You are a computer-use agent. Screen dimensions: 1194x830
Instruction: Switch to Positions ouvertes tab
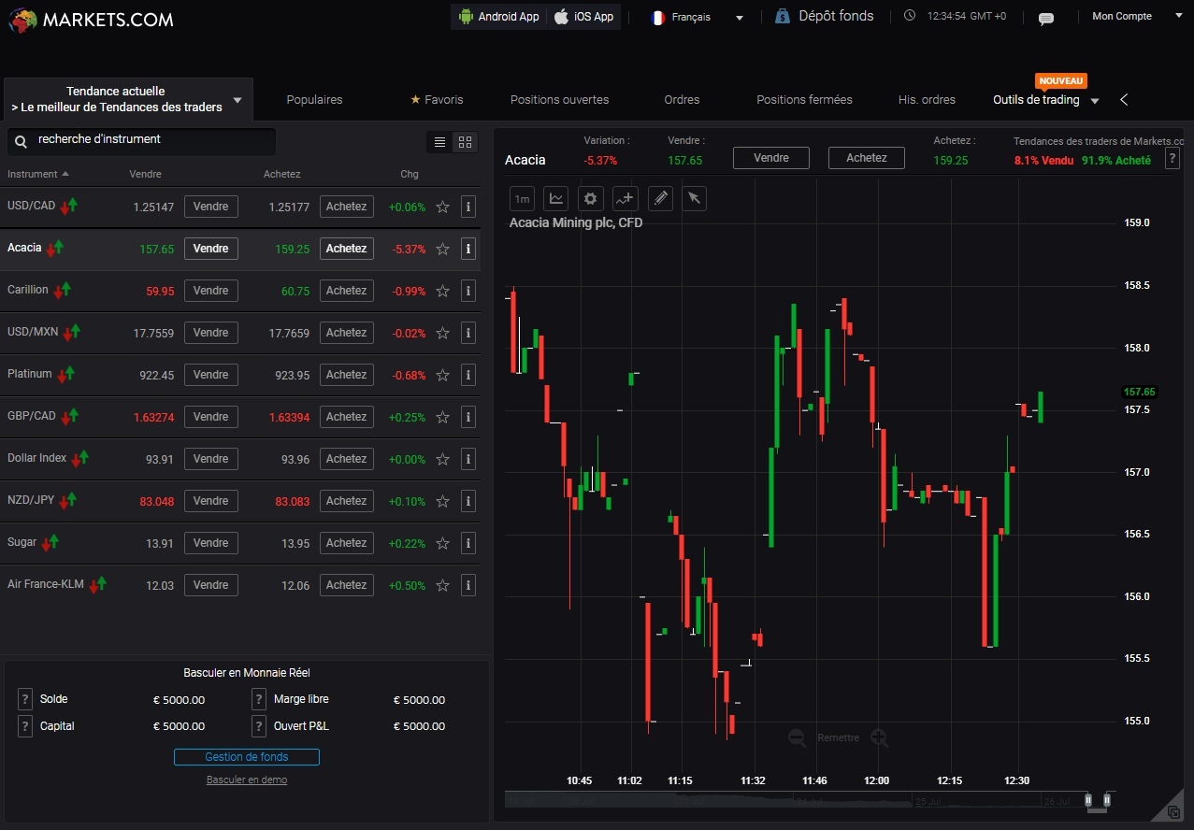559,99
